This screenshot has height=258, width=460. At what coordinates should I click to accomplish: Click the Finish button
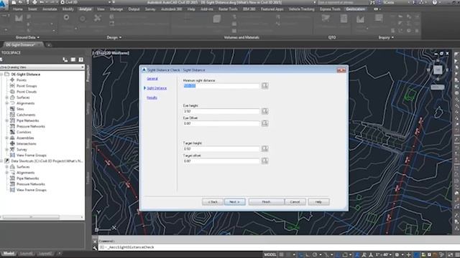click(266, 202)
